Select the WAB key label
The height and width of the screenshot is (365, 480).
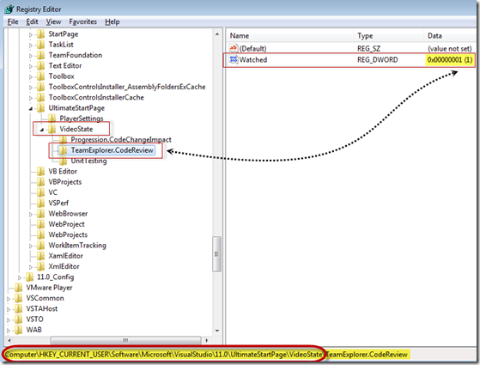pos(33,330)
